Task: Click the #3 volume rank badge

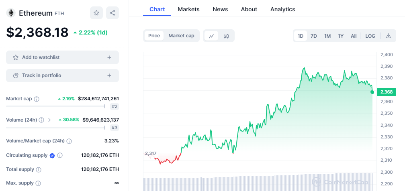Action: click(x=115, y=128)
